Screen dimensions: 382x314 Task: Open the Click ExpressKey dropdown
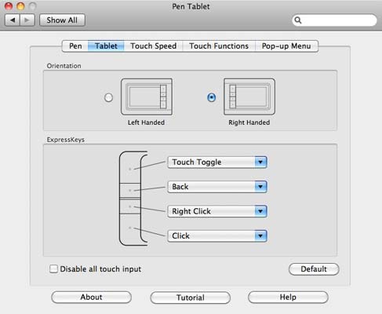(217, 235)
